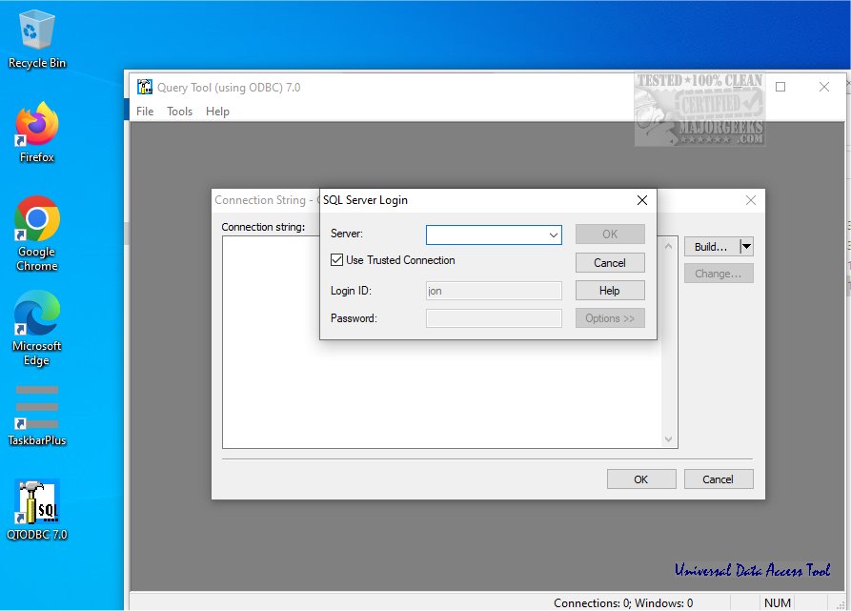Image resolution: width=851 pixels, height=611 pixels.
Task: Open the Build button dropdown arrow
Action: click(x=747, y=246)
